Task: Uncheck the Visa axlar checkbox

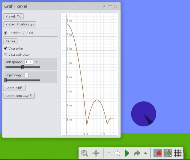Action: (6, 49)
